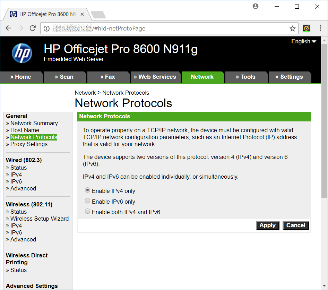Click the browser back arrow
This screenshot has height=290, width=328.
point(8,28)
